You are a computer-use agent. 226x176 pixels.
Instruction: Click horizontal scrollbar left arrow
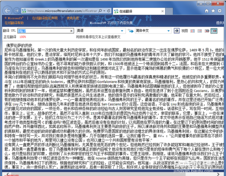[8, 174]
